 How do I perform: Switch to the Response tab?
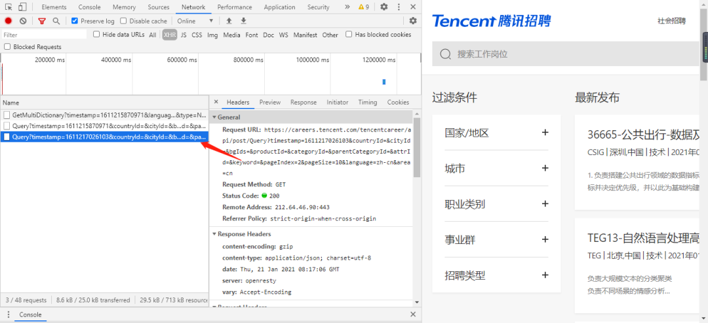(x=304, y=102)
